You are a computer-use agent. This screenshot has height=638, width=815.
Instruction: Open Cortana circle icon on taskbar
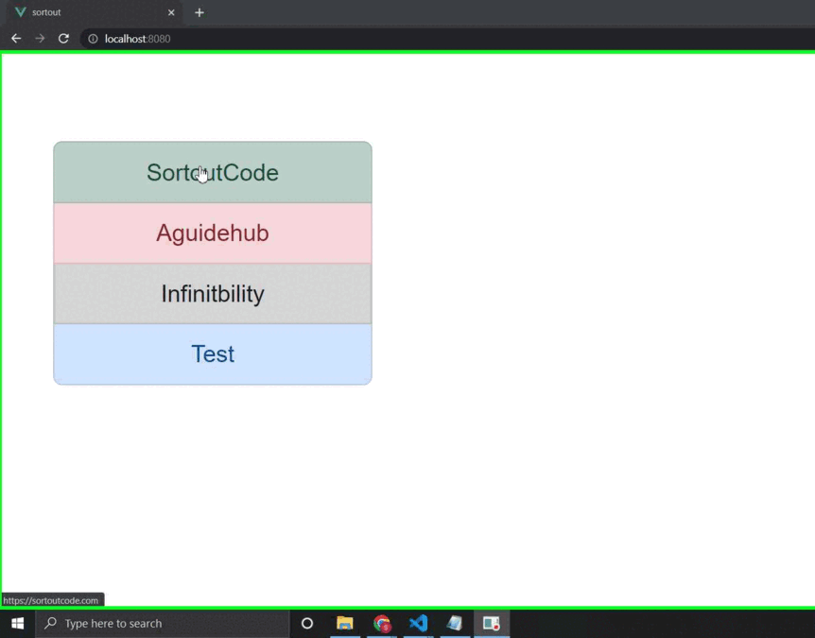pos(307,624)
